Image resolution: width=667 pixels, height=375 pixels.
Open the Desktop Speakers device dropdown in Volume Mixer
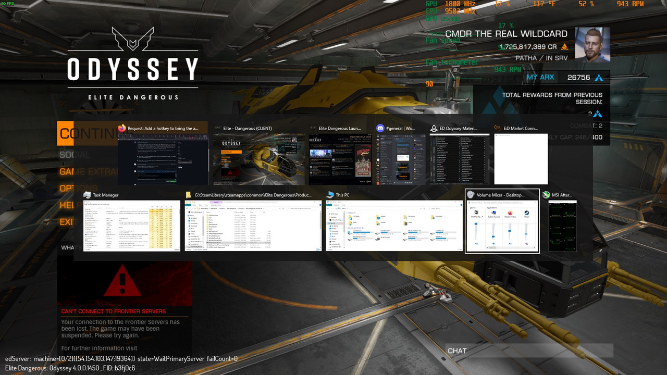pos(482,217)
